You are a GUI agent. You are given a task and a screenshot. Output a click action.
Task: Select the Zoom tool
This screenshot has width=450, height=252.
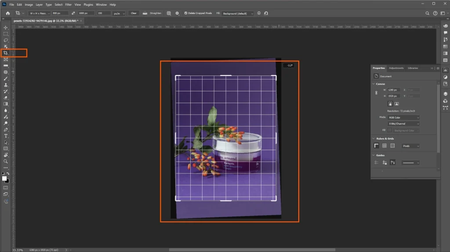[5, 162]
